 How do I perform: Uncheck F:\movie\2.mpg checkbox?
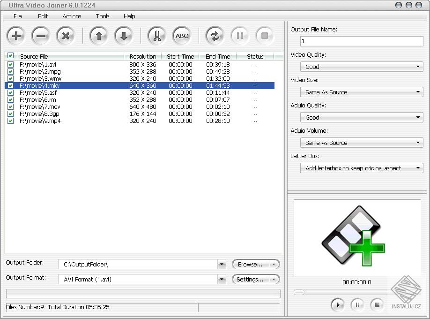pos(10,71)
